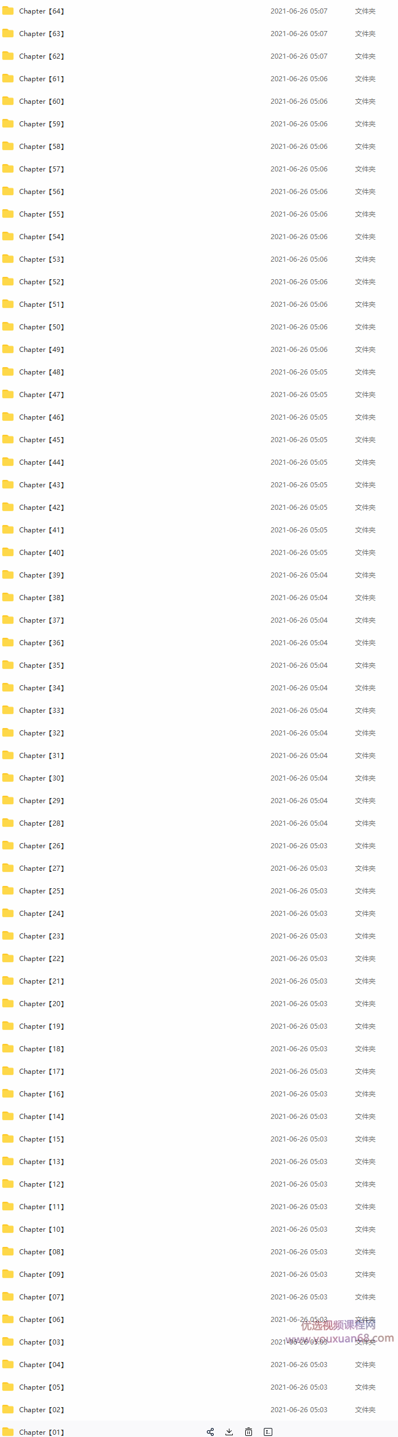Open folder Chapter【21】
The height and width of the screenshot is (1437, 398).
click(41, 981)
